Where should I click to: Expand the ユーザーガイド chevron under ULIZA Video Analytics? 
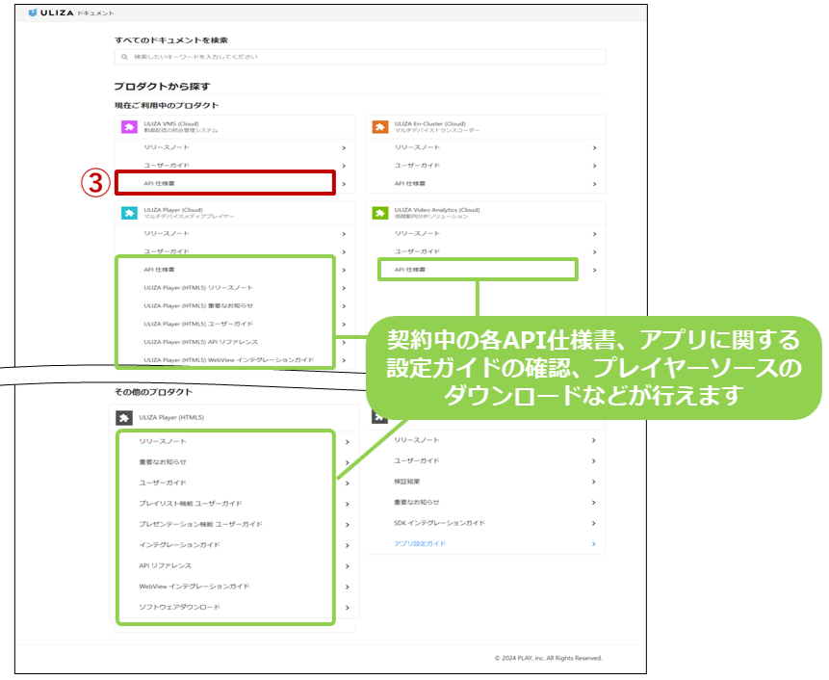point(594,252)
